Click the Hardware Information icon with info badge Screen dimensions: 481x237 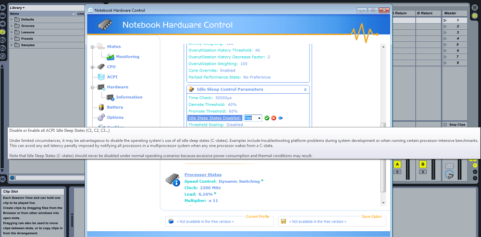tap(111, 97)
